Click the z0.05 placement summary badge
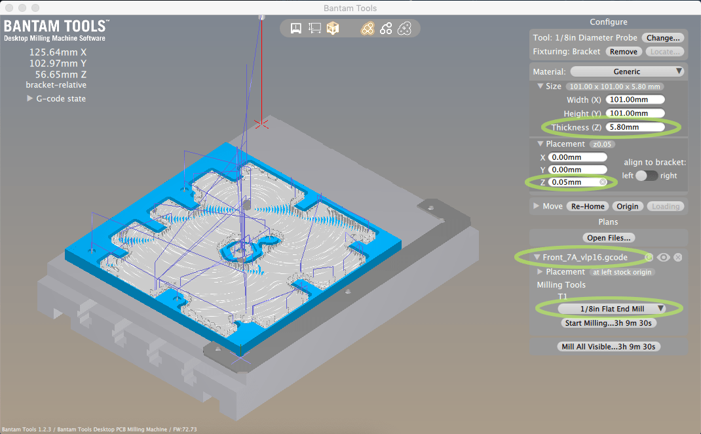The height and width of the screenshot is (434, 701). [602, 144]
